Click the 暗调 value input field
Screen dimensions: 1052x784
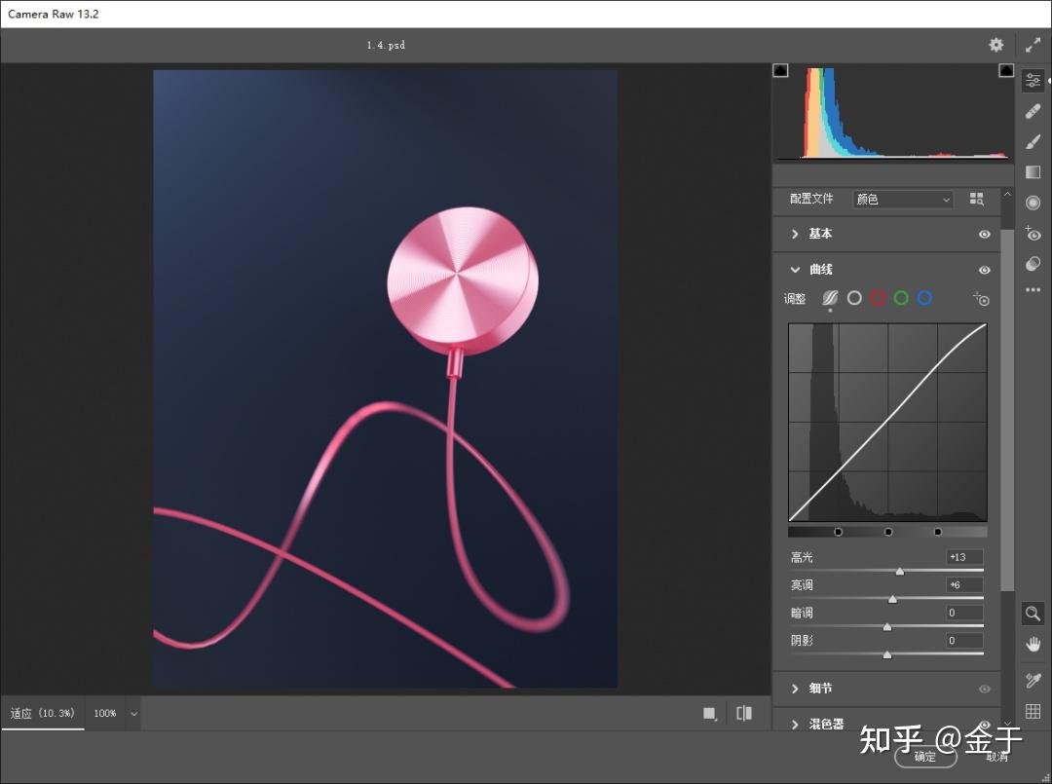(x=963, y=613)
